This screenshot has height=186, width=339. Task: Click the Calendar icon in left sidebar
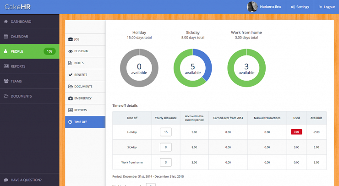(x=6, y=36)
